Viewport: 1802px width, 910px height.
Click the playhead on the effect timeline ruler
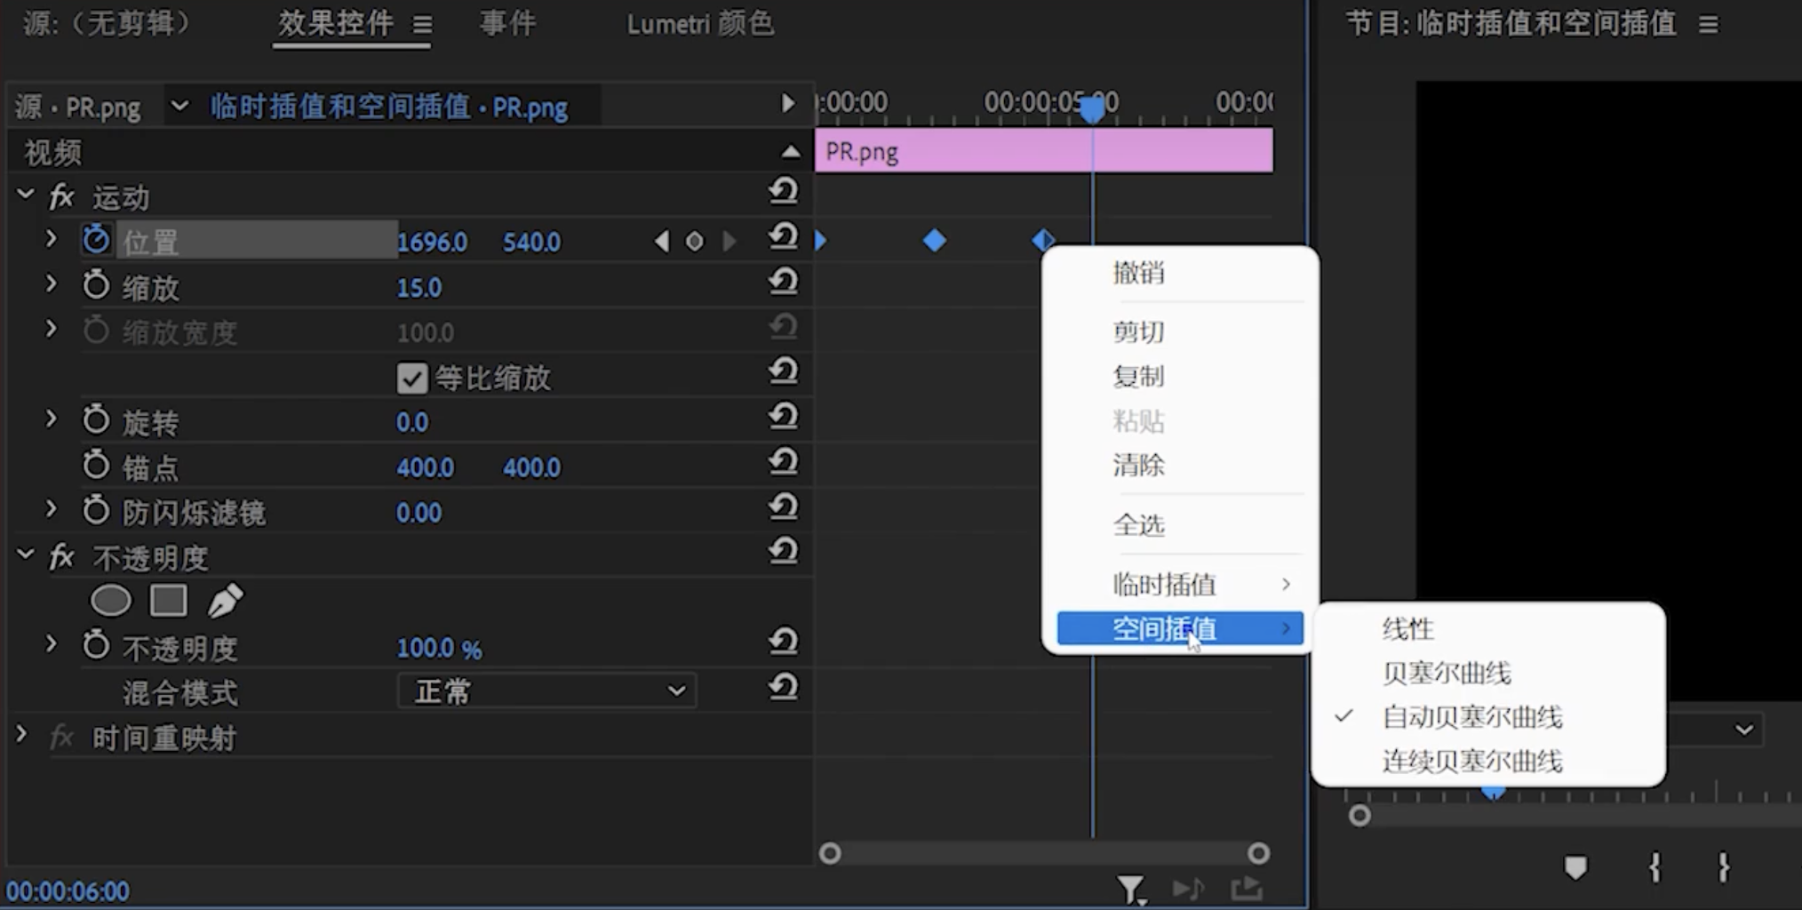click(1092, 108)
